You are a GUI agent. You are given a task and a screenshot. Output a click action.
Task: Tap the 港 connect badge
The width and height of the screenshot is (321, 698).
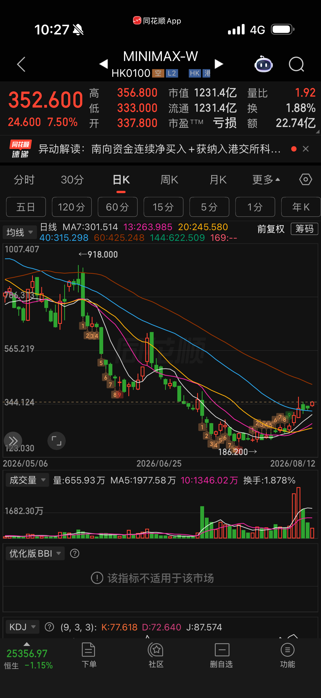click(207, 73)
